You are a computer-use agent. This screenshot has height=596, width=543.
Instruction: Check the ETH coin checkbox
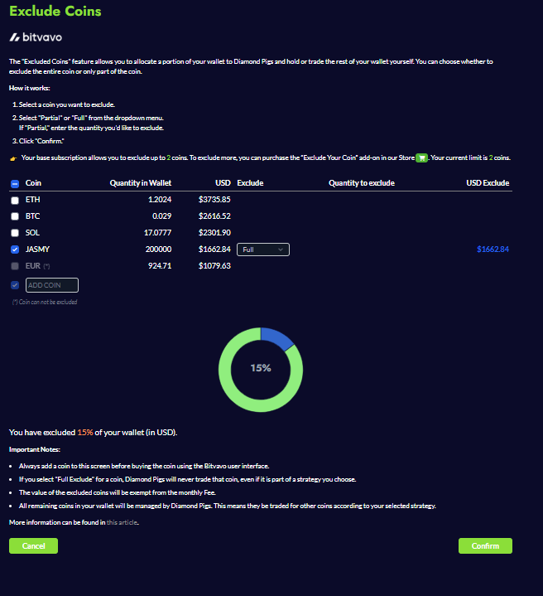[14, 200]
